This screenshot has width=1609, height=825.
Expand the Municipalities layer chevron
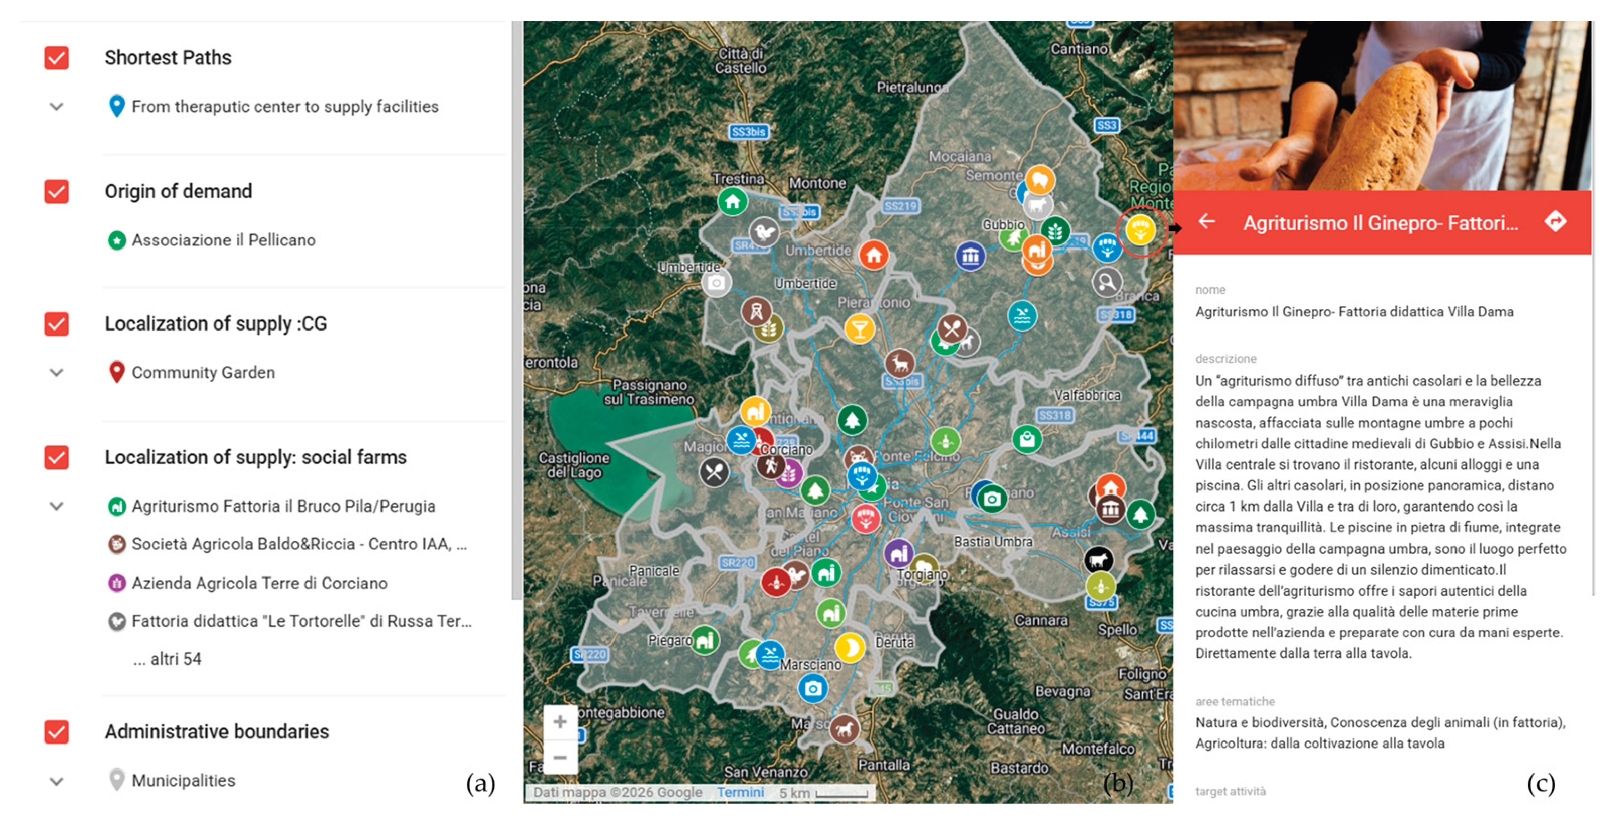tap(57, 781)
